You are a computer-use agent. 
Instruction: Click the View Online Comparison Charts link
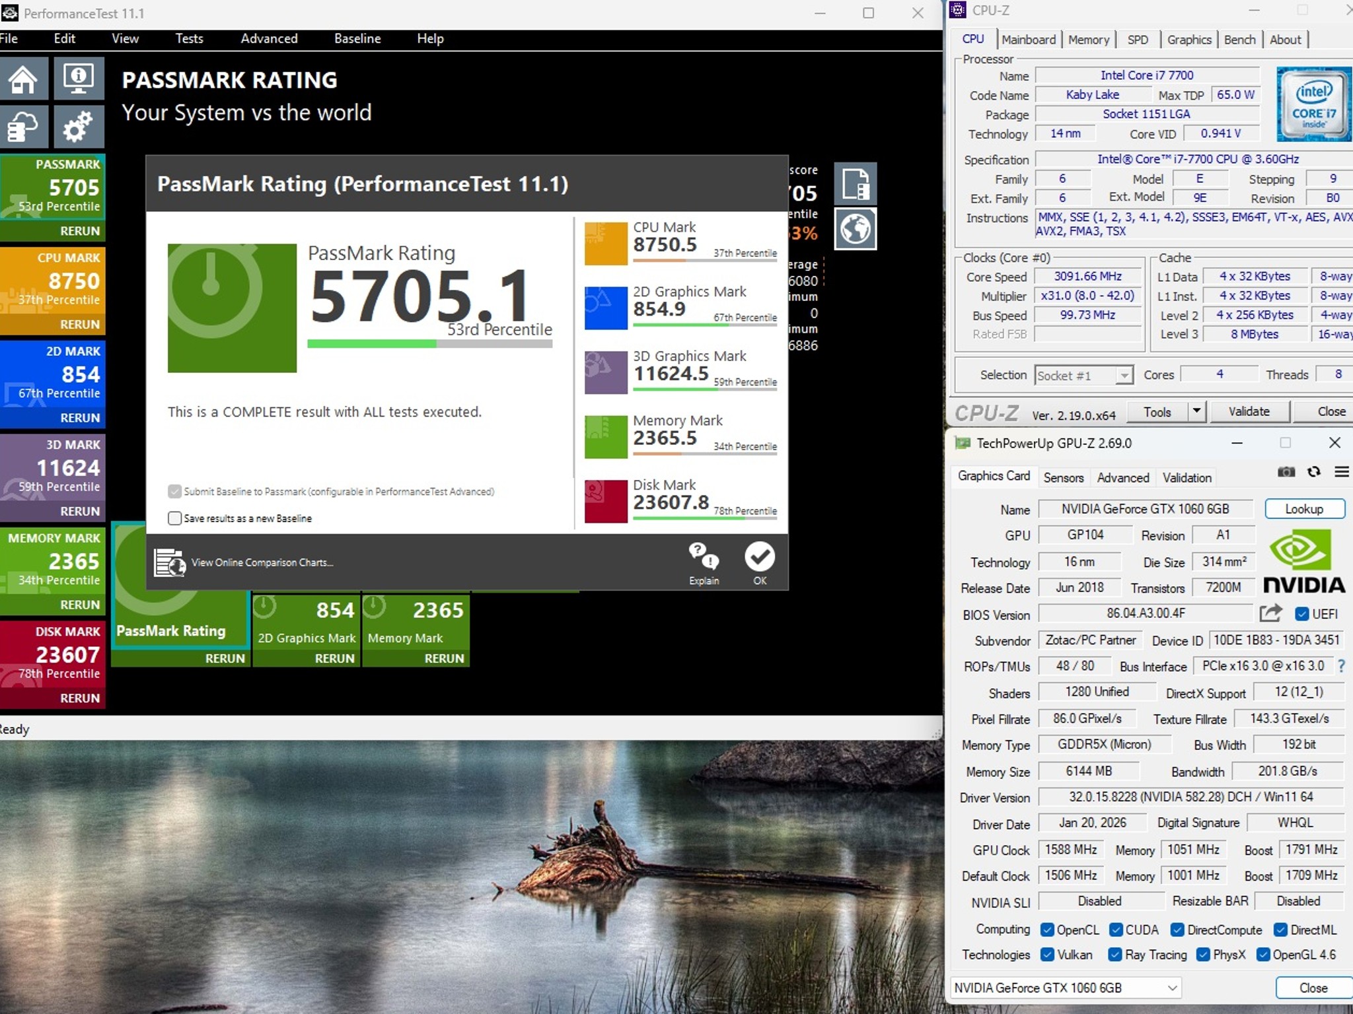262,562
